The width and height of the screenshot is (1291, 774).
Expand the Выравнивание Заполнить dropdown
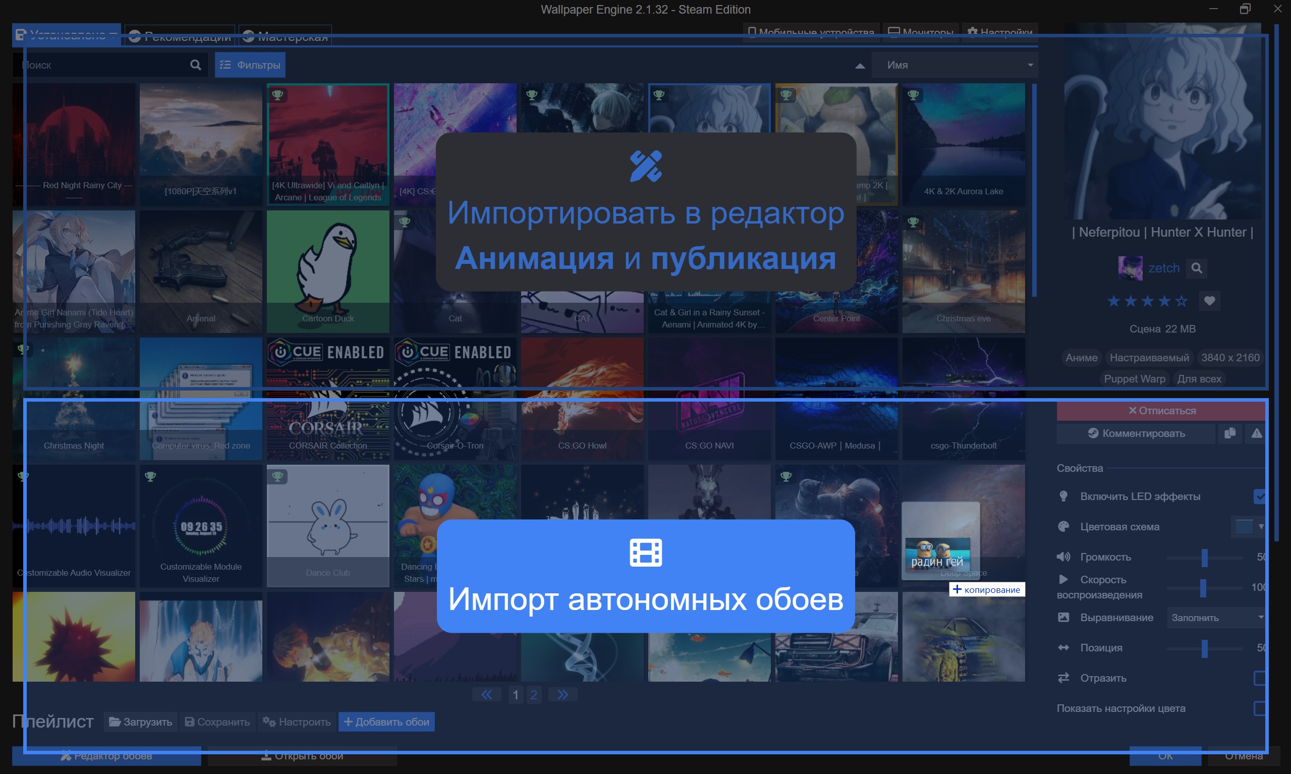(1215, 618)
